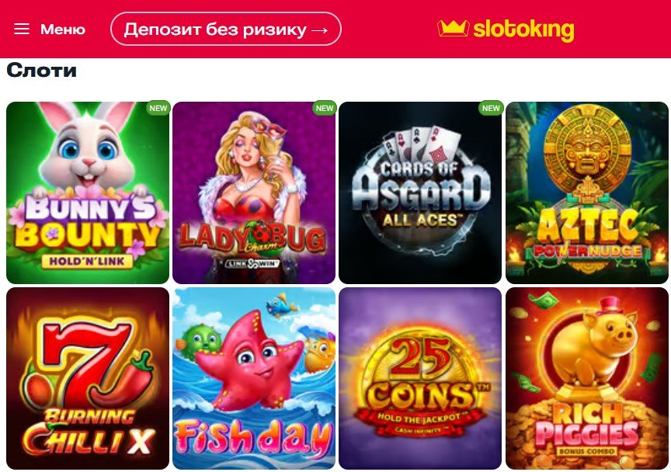Click the Меню label
The width and height of the screenshot is (671, 472).
pyautogui.click(x=63, y=29)
